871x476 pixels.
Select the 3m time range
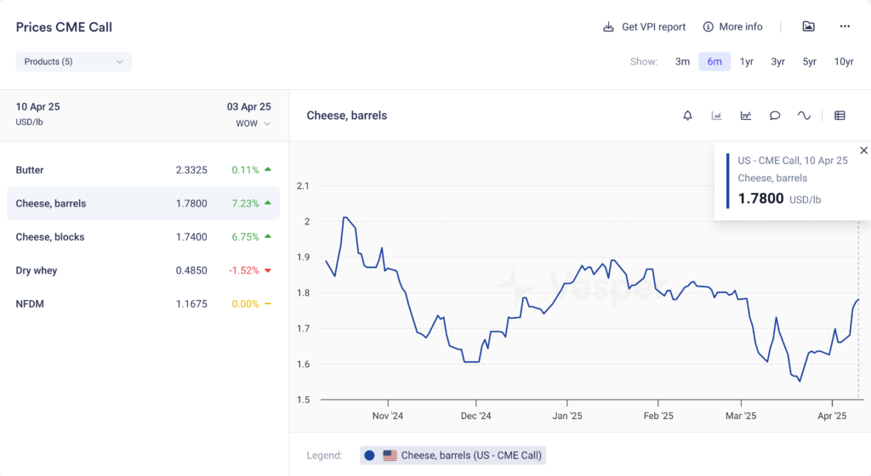click(682, 61)
